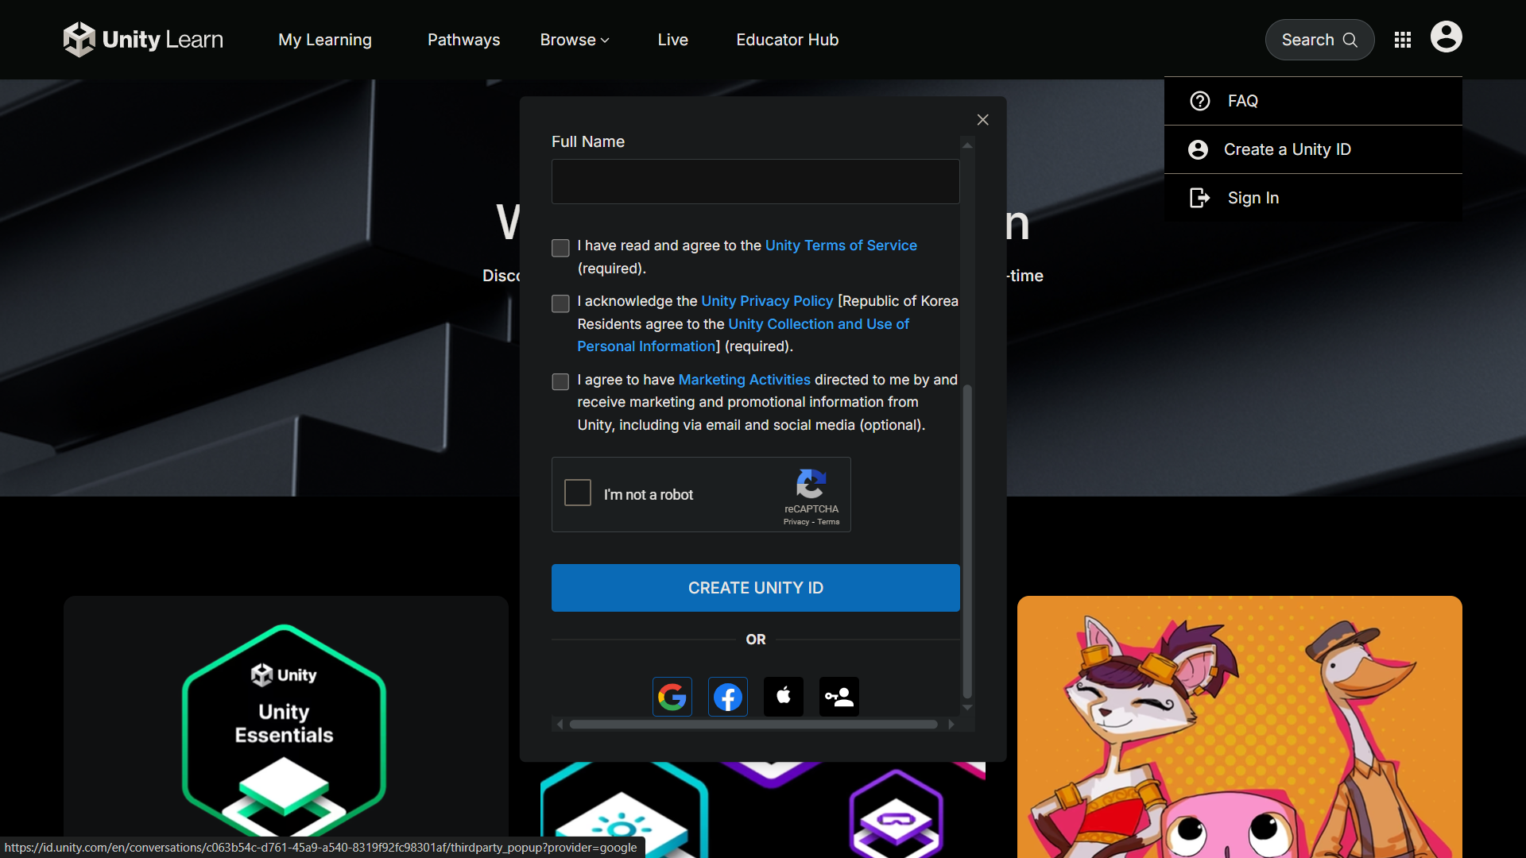Check the Unity Terms of Service box
Screen dimensions: 1526x858
(560, 248)
